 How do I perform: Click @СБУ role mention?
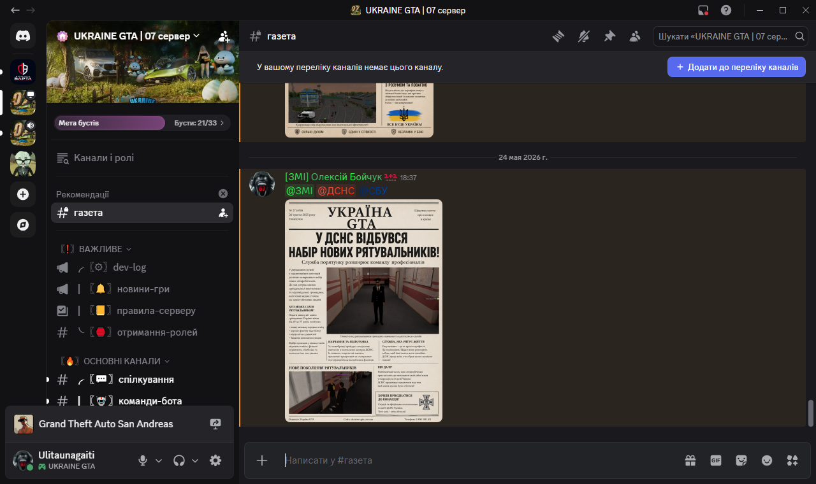click(x=373, y=191)
